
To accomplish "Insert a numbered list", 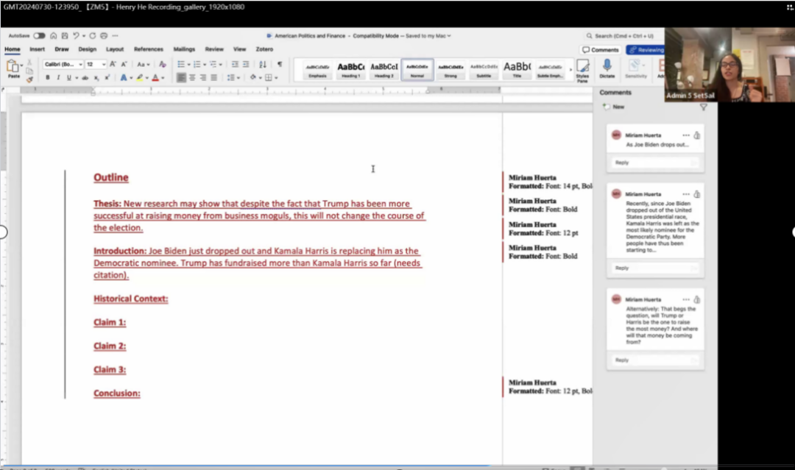I will tap(197, 64).
